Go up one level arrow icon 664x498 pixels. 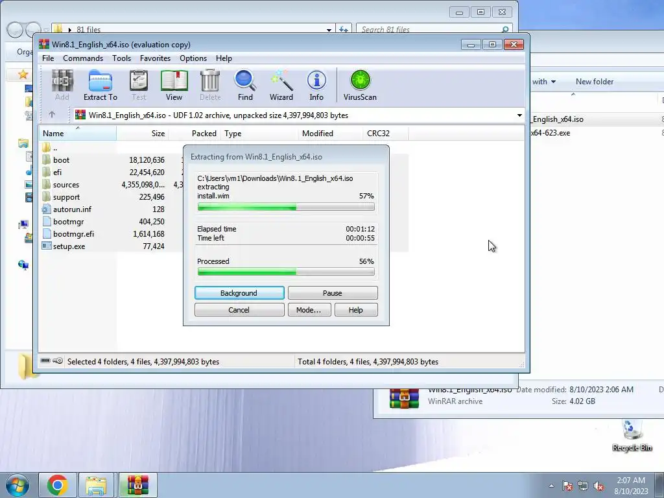coord(52,115)
